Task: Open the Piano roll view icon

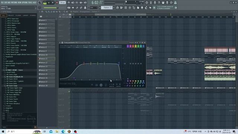Action: tap(122, 7)
